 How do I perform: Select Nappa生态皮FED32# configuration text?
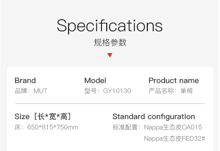pyautogui.click(x=175, y=139)
